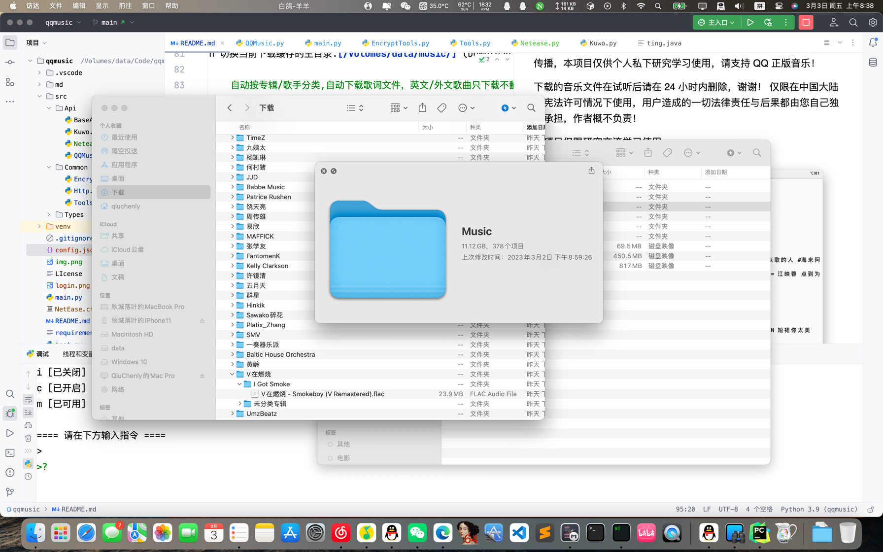Toggle soft-wrap icon in debug console

(28, 400)
